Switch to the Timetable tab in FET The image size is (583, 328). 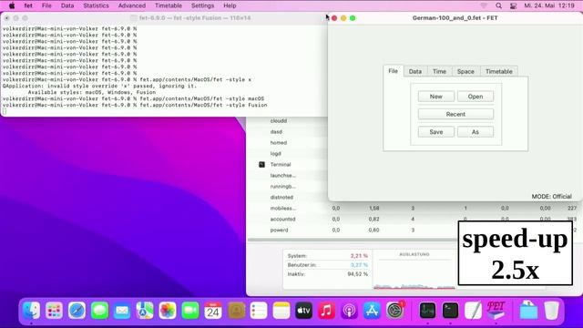coord(499,71)
